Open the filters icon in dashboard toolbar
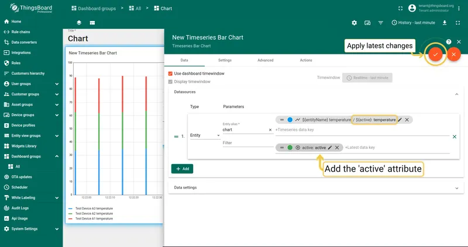468x247 pixels. pyautogui.click(x=381, y=23)
